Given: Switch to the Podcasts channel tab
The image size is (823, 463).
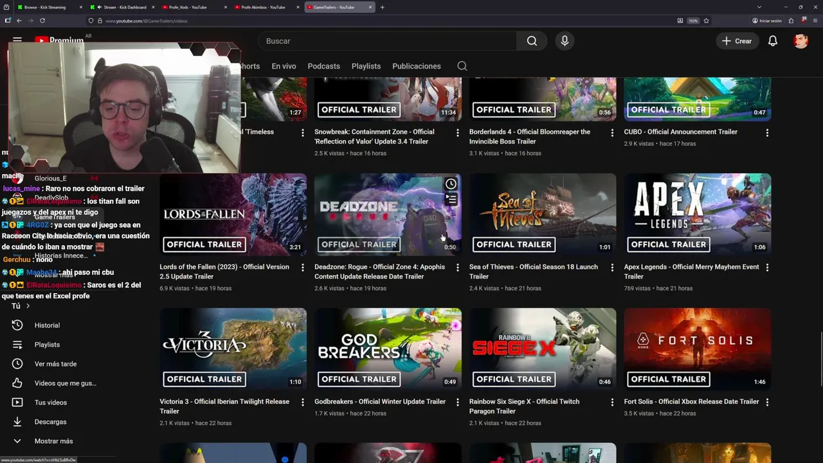Looking at the screenshot, I should [x=323, y=66].
